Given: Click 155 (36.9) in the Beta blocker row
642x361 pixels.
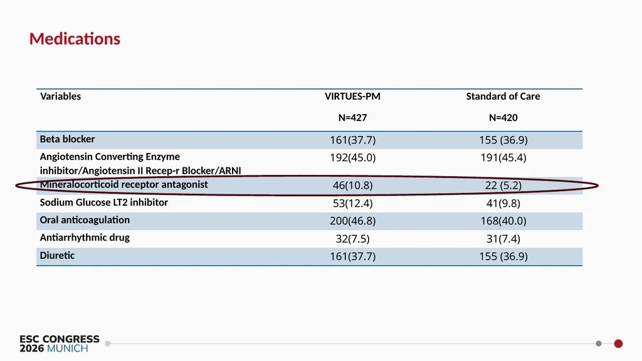Looking at the screenshot, I should [x=503, y=140].
